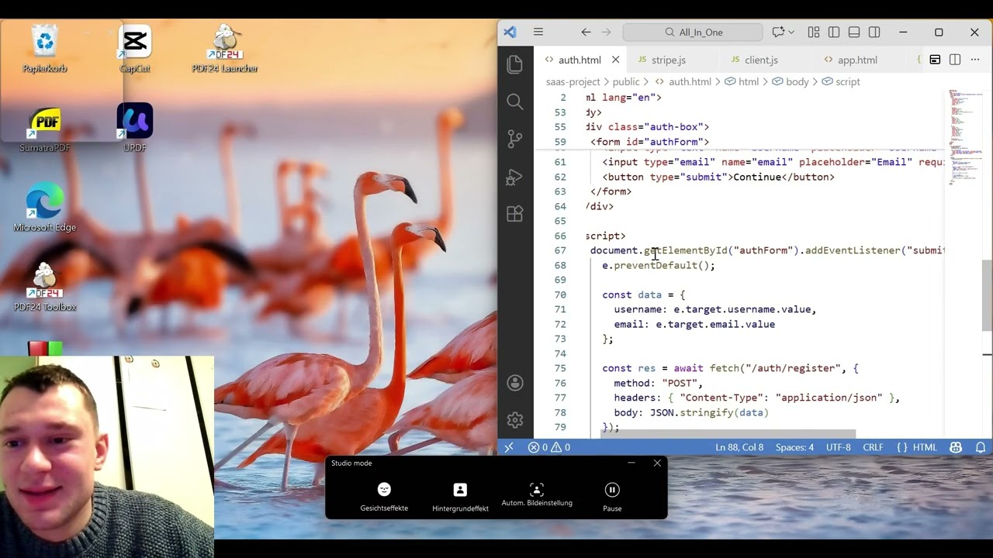This screenshot has width=993, height=558.
Task: Expand the Copilot chat dropdown arrow
Action: [x=791, y=32]
